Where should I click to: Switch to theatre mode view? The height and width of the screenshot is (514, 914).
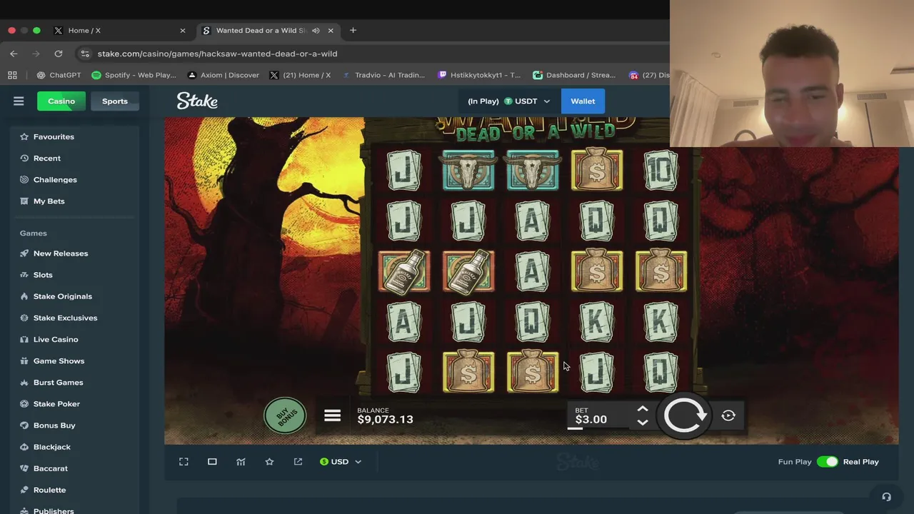point(212,462)
